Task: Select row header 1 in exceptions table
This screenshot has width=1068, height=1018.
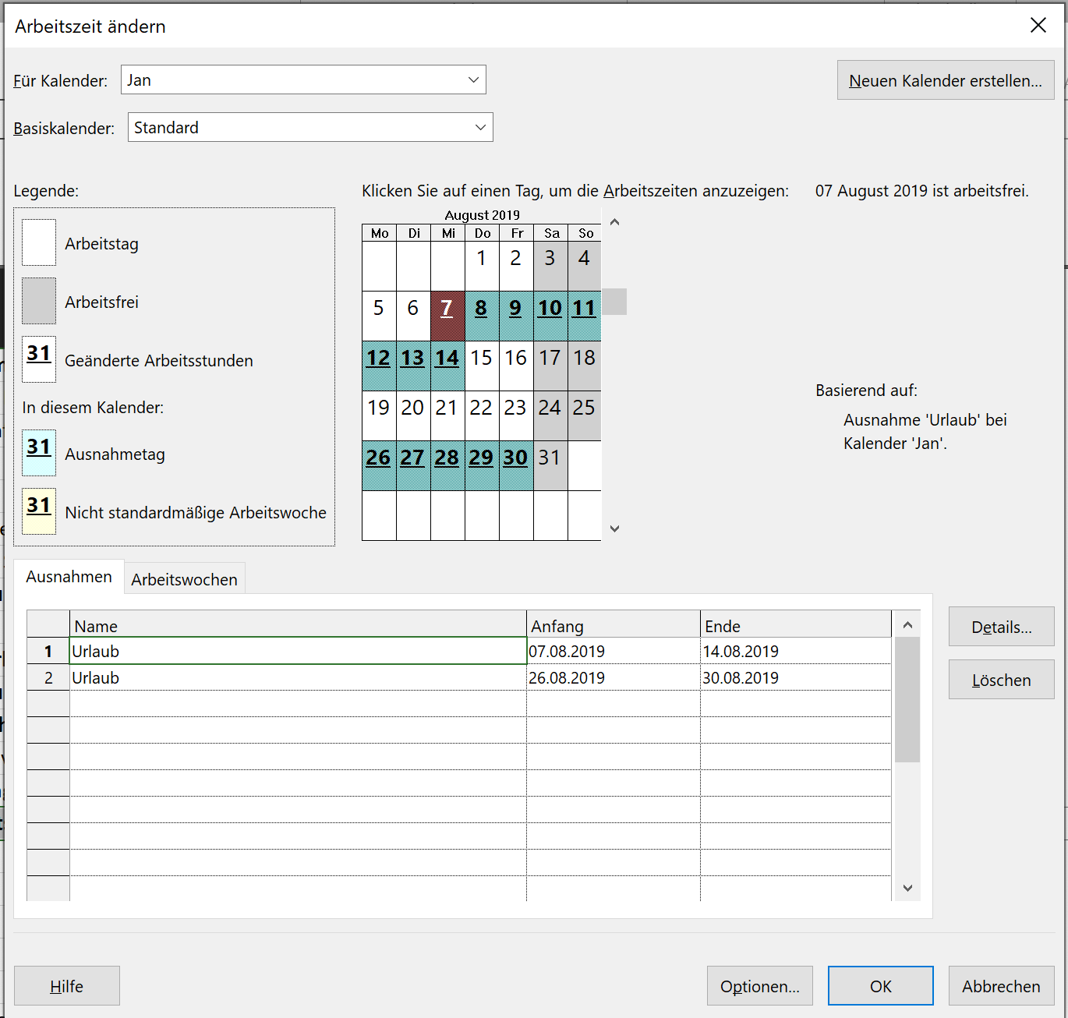Action: [48, 651]
